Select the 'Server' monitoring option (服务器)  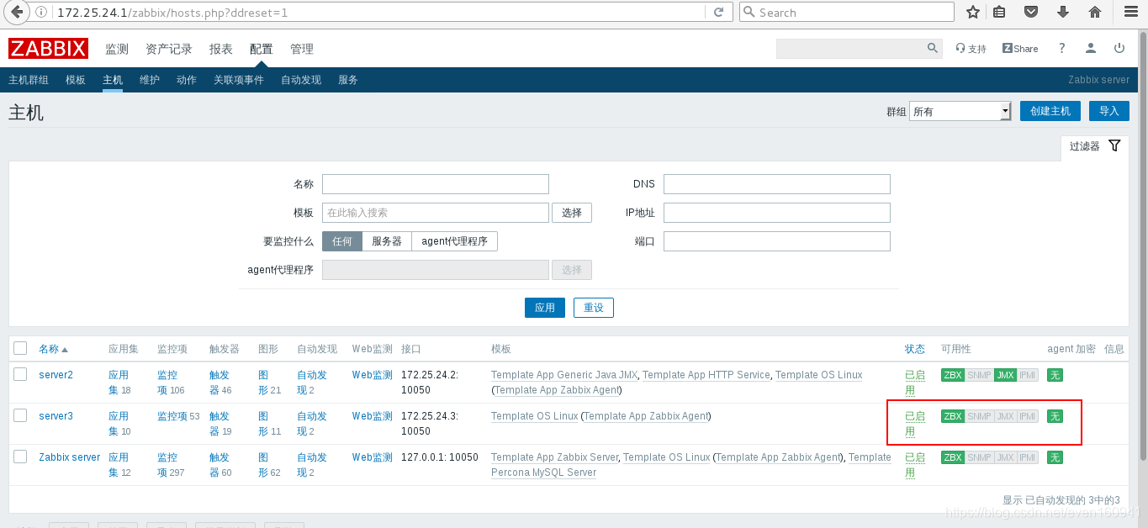[387, 241]
